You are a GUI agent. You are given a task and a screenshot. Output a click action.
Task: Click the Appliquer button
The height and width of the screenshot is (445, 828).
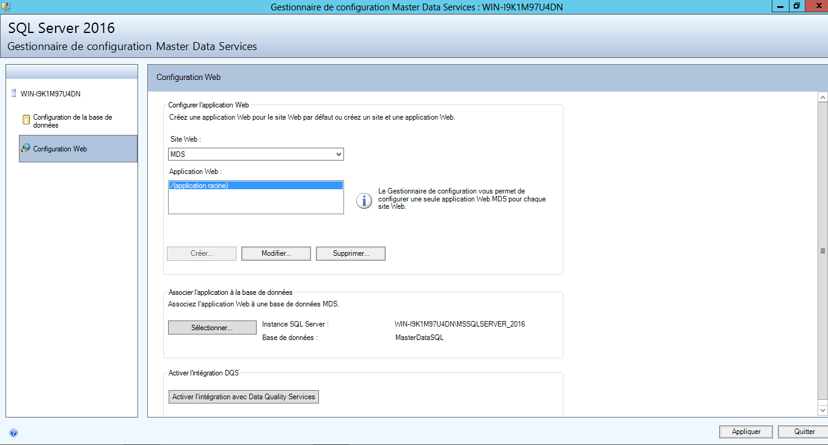point(746,432)
